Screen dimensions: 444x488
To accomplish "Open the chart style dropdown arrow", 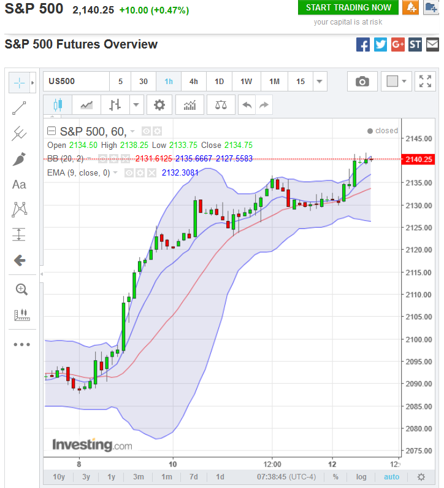I will [136, 105].
